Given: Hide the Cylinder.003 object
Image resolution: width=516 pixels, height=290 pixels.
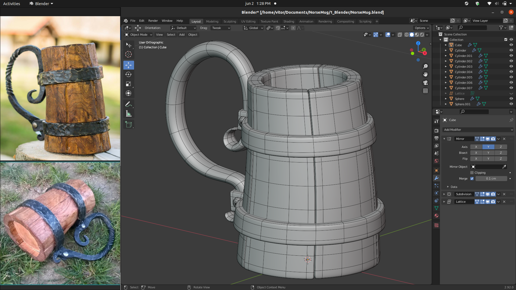Looking at the screenshot, I should (x=511, y=66).
